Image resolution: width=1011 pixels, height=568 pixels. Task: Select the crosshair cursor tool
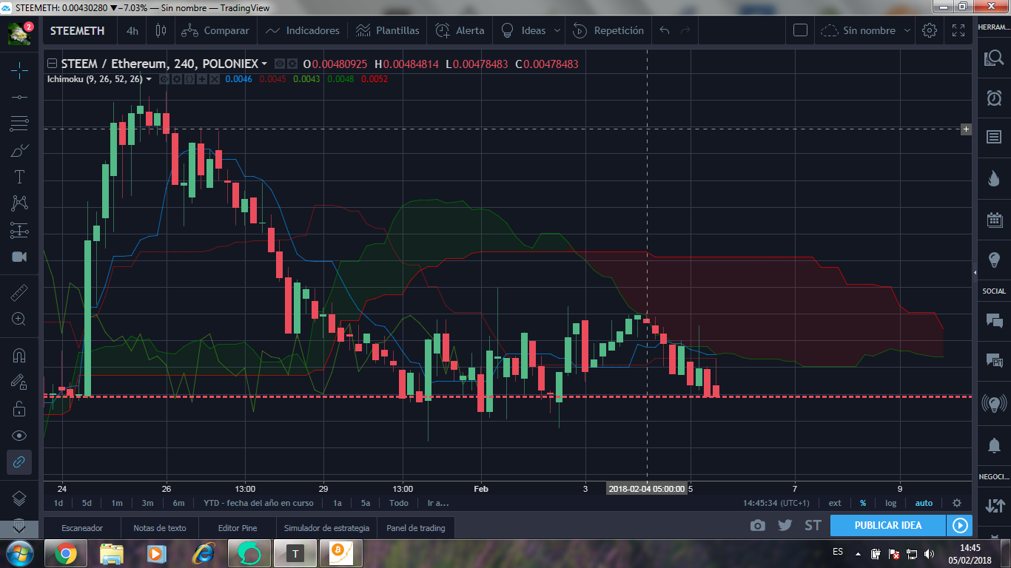click(19, 70)
